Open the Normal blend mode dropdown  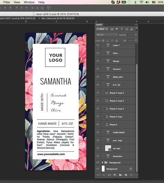pos(107,35)
